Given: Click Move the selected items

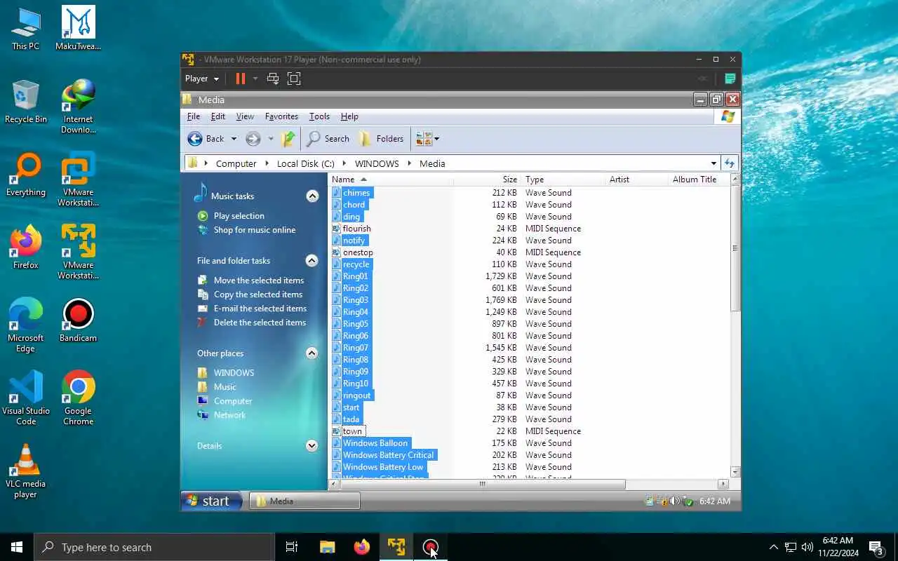Looking at the screenshot, I should coord(259,280).
